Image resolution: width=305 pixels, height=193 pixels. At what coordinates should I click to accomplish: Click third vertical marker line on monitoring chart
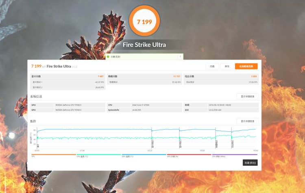coord(179,138)
